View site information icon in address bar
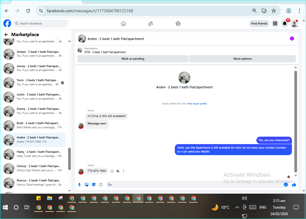Image resolution: width=306 pixels, height=219 pixels. pos(41,11)
